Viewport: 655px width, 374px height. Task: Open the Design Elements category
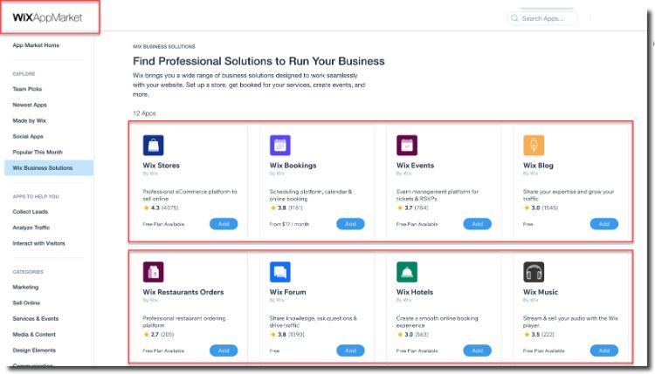[x=34, y=350]
